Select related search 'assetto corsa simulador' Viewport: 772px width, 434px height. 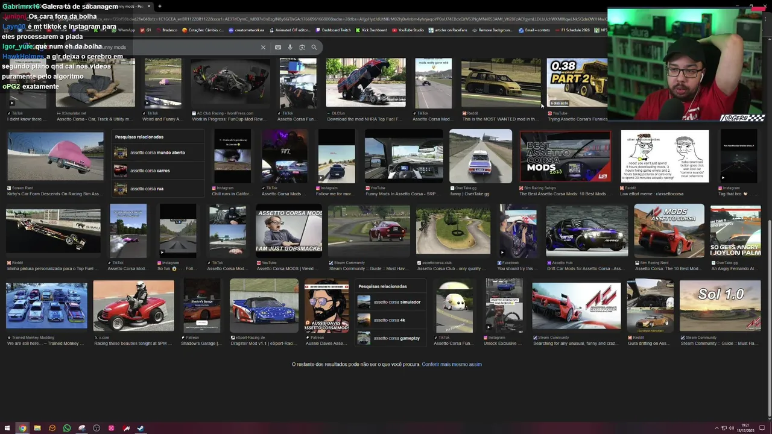[x=391, y=302]
